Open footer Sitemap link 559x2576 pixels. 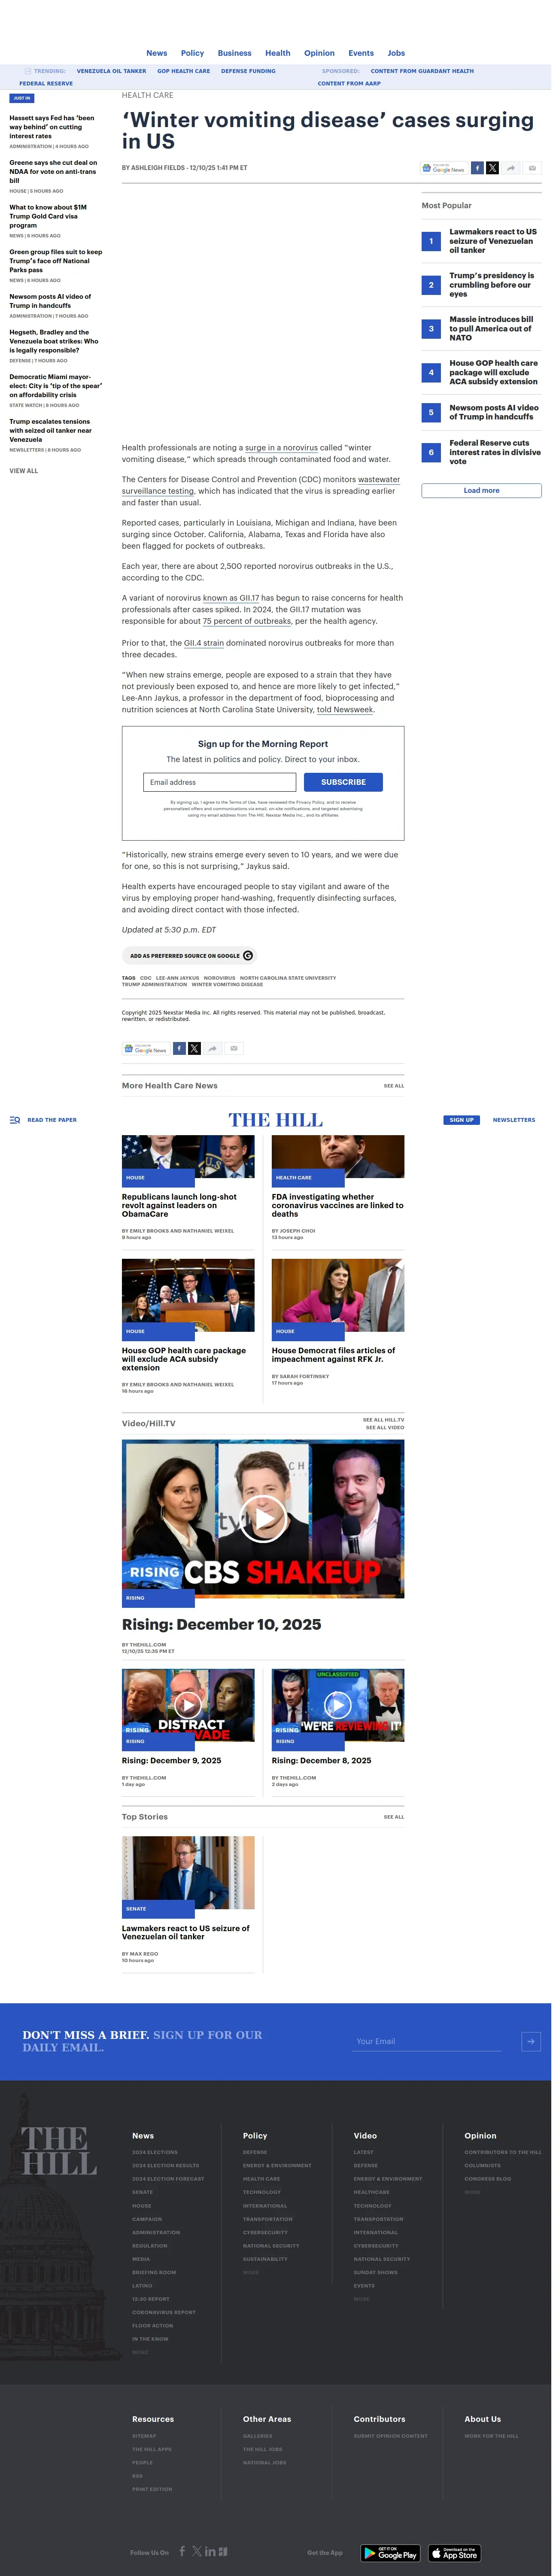click(x=144, y=2436)
